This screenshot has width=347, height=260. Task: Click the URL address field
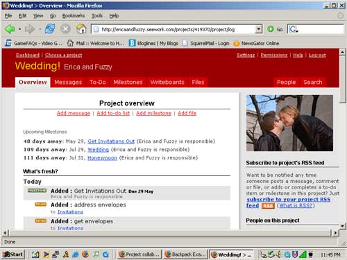click(178, 29)
